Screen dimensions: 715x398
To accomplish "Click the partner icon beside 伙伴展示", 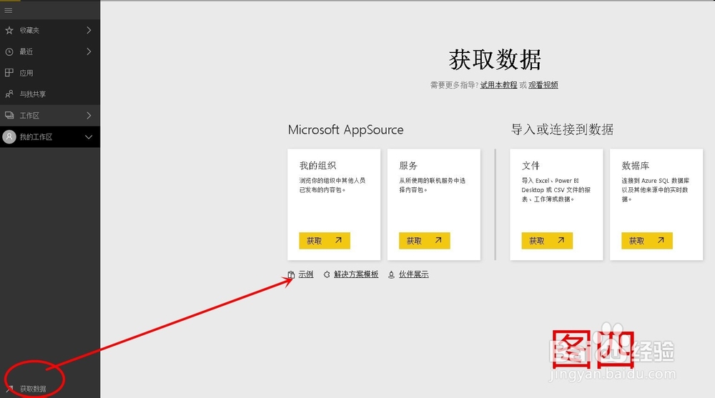I will (391, 274).
